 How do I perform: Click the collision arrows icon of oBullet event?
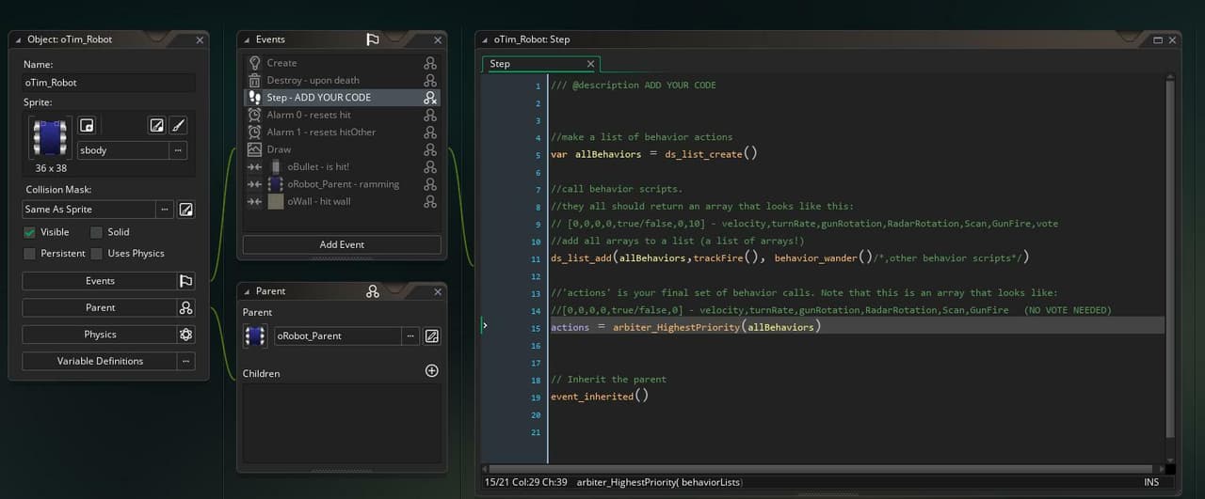[254, 166]
